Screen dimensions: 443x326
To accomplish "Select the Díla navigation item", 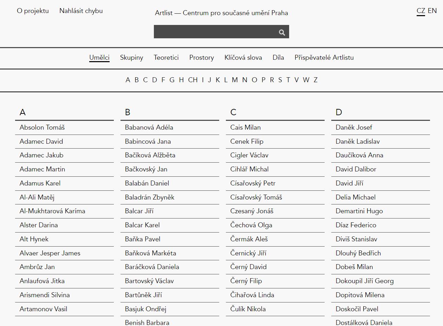I will tap(278, 58).
